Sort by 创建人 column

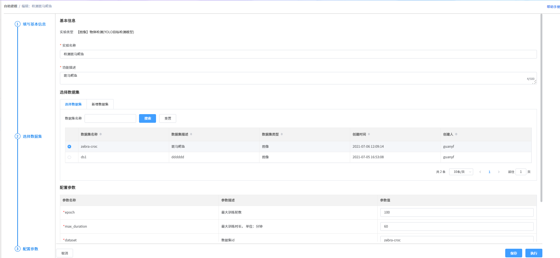coord(456,134)
